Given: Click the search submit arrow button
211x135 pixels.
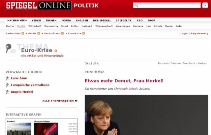Looking at the screenshot, I should [x=205, y=5].
